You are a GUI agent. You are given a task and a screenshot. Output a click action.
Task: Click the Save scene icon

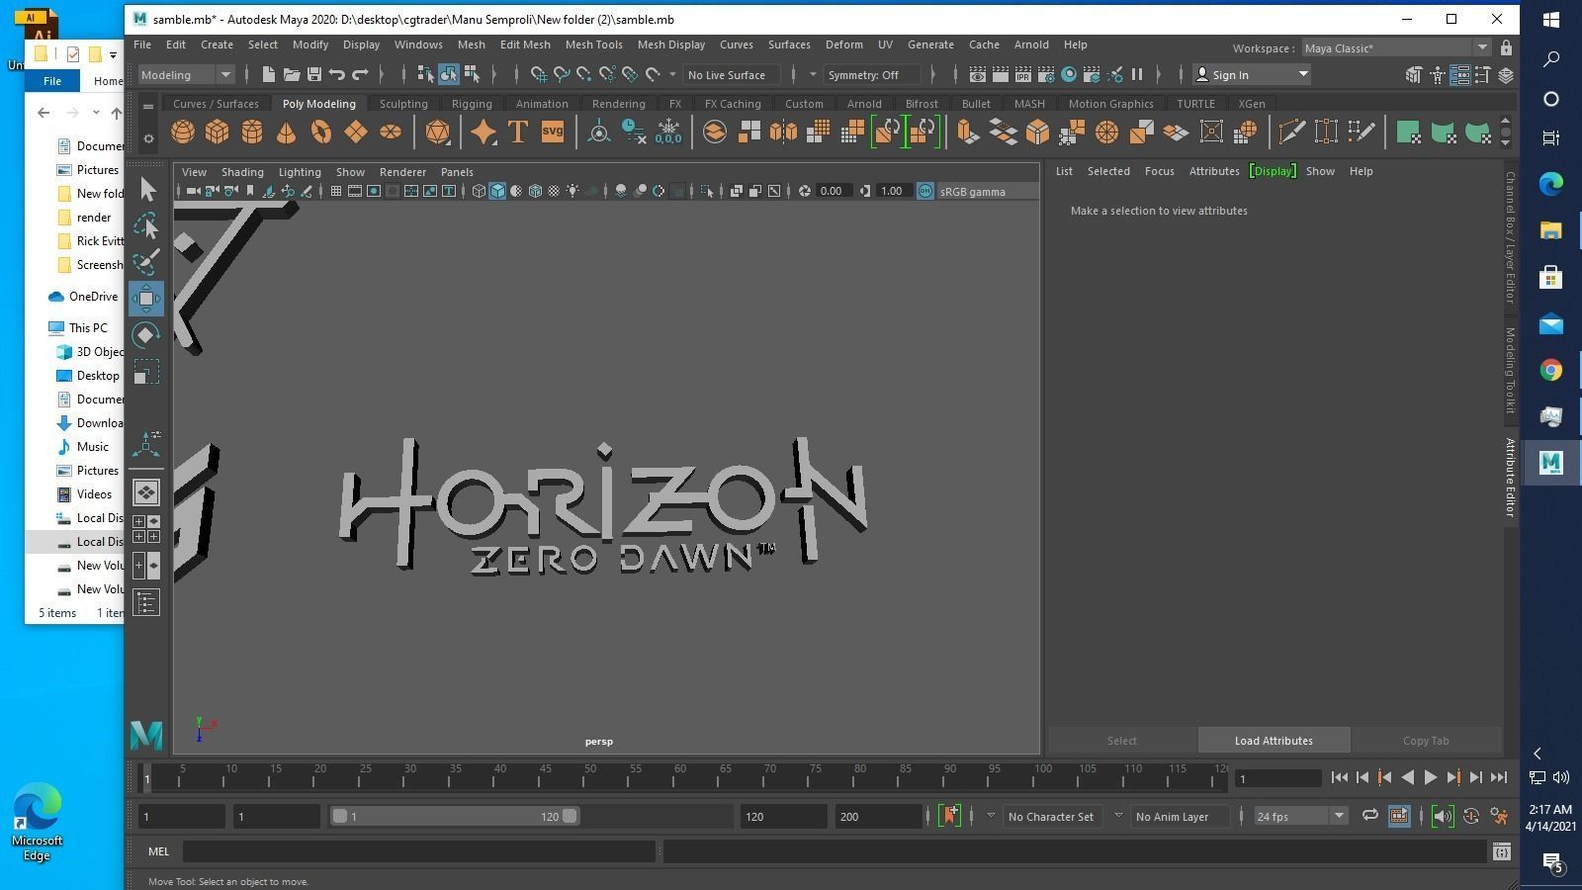(313, 74)
